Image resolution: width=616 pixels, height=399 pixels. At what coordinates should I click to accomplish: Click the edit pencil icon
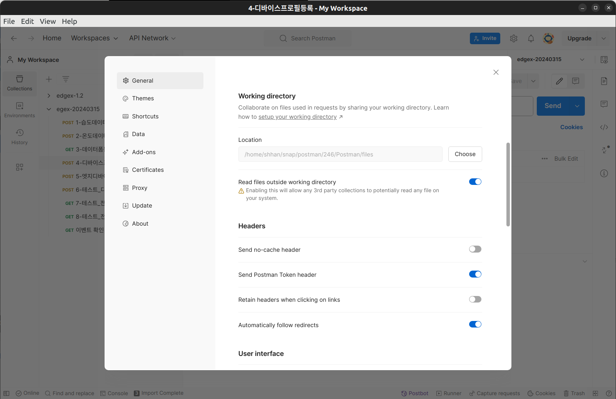coord(559,81)
